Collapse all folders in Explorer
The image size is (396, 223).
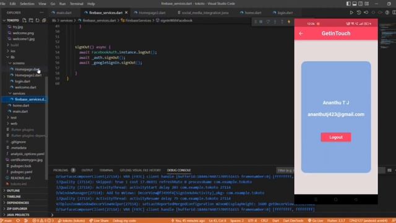(x=44, y=20)
